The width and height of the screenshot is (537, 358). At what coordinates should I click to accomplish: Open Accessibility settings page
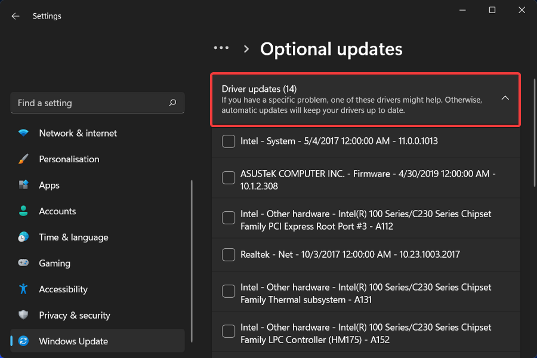tap(98, 289)
